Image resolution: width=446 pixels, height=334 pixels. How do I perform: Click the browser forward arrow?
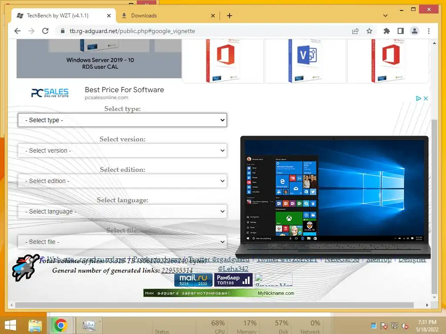point(31,31)
